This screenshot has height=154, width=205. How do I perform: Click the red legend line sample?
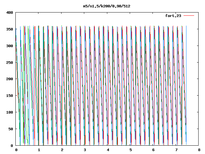coord(189,16)
